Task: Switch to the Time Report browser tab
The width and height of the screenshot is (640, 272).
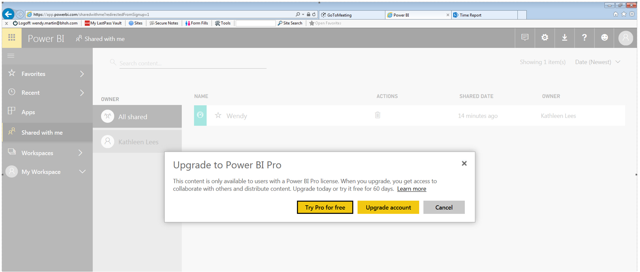Action: (x=484, y=15)
